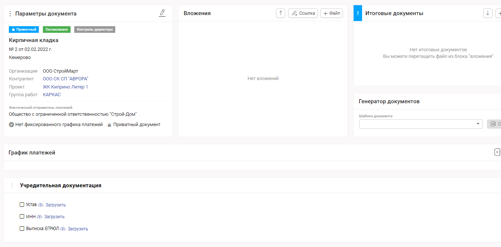Open the Шаблон документа dropdown

pos(420,124)
